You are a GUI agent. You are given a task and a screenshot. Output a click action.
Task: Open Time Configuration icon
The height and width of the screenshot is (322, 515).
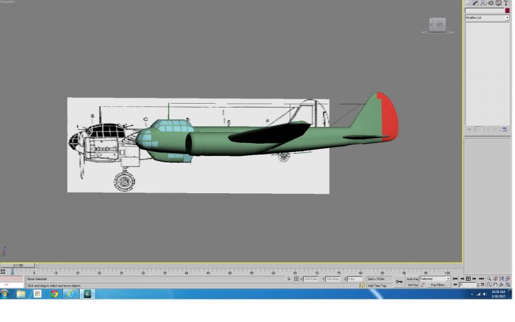(483, 285)
